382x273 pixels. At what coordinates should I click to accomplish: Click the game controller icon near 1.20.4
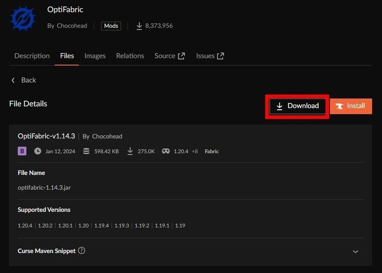[166, 151]
